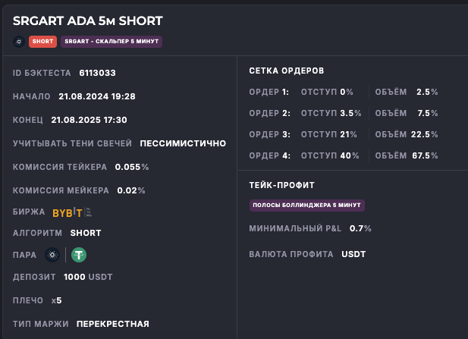Screen dimensions: 468x339
Task: Click the green Tether USDT icon
Action: tap(79, 255)
